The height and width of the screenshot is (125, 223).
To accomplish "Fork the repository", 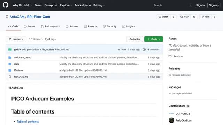I will 206,17.
